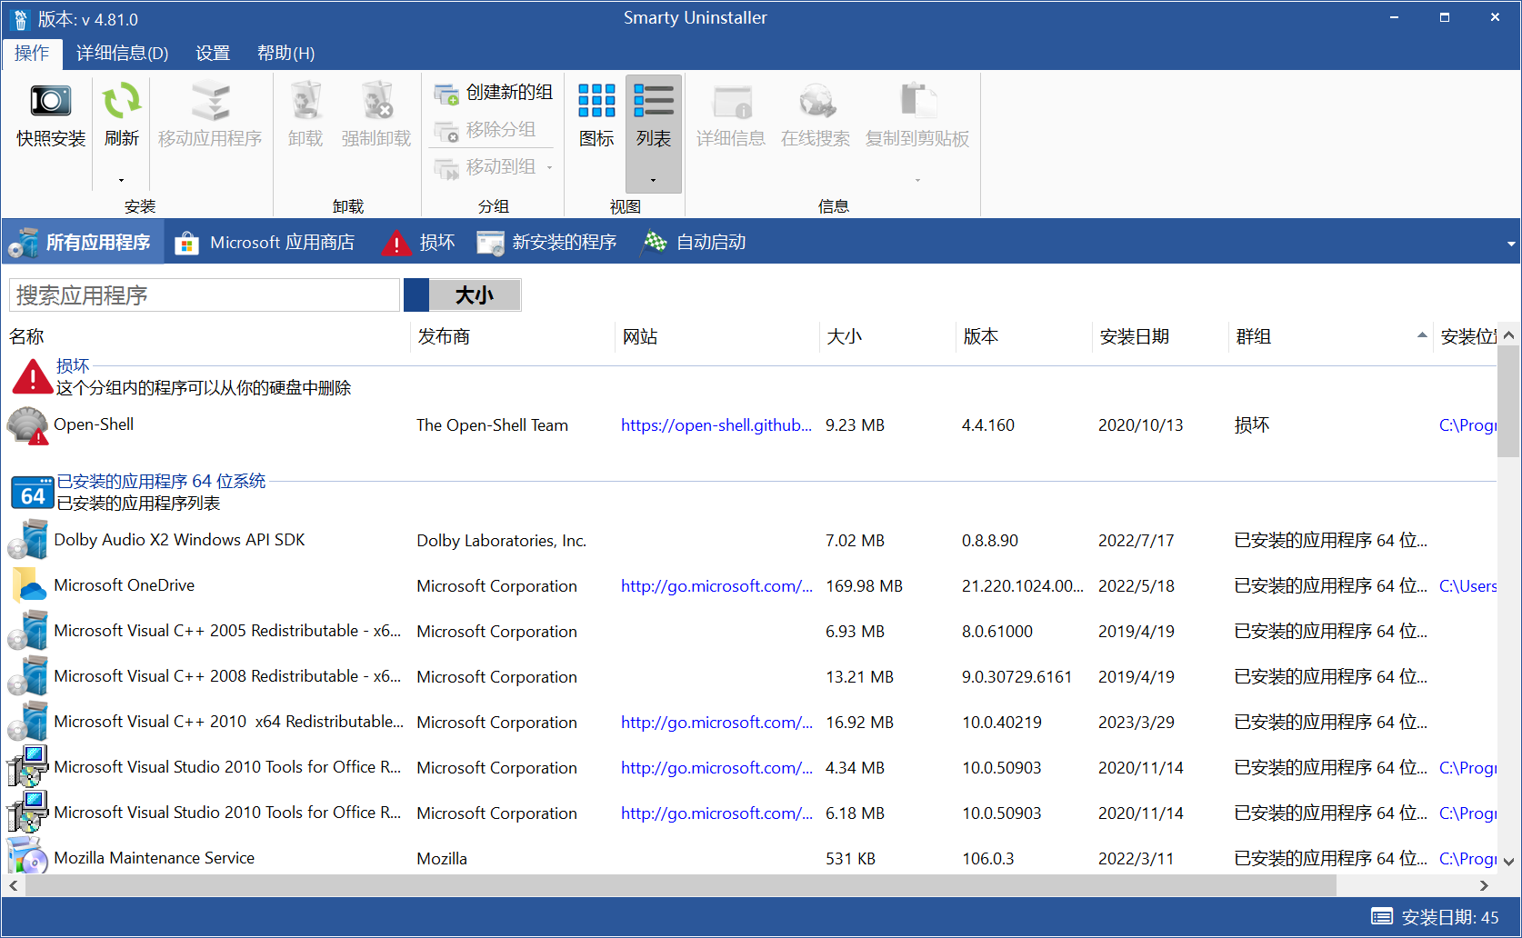Expand the category bar overflow arrow
Screen dimensions: 1522x938
tap(1511, 244)
